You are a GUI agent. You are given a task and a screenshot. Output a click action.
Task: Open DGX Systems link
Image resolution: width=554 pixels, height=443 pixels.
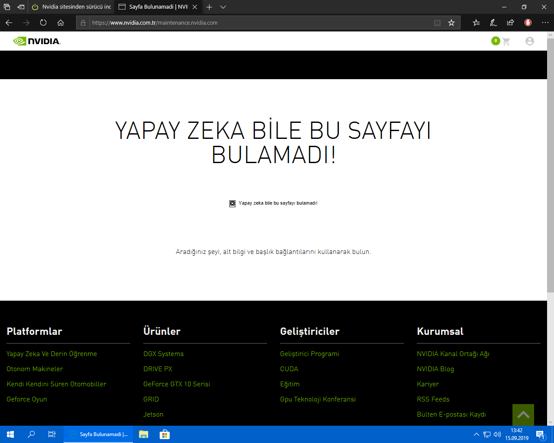point(164,354)
